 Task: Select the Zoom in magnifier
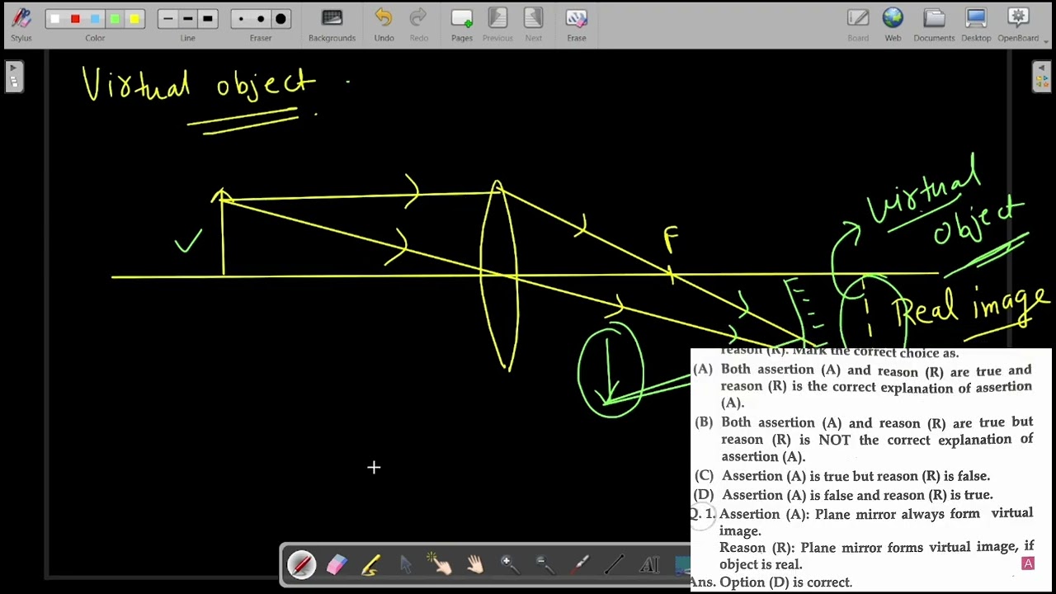pyautogui.click(x=509, y=564)
